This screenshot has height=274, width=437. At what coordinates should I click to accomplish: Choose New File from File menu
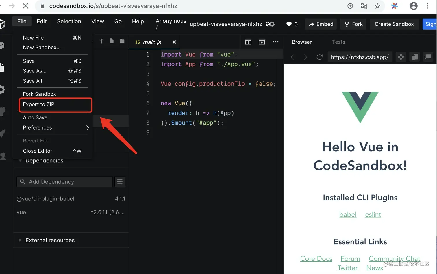[x=52, y=38]
